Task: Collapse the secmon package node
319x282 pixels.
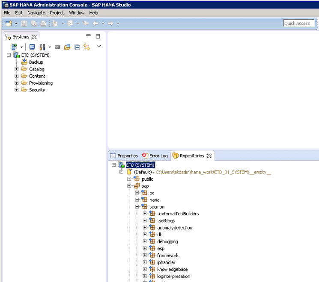Action: tap(137, 207)
